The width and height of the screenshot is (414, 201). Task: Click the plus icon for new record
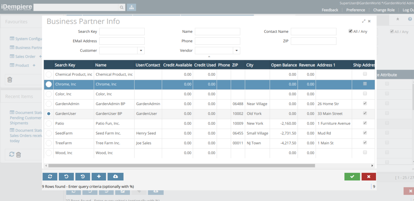pyautogui.click(x=99, y=176)
